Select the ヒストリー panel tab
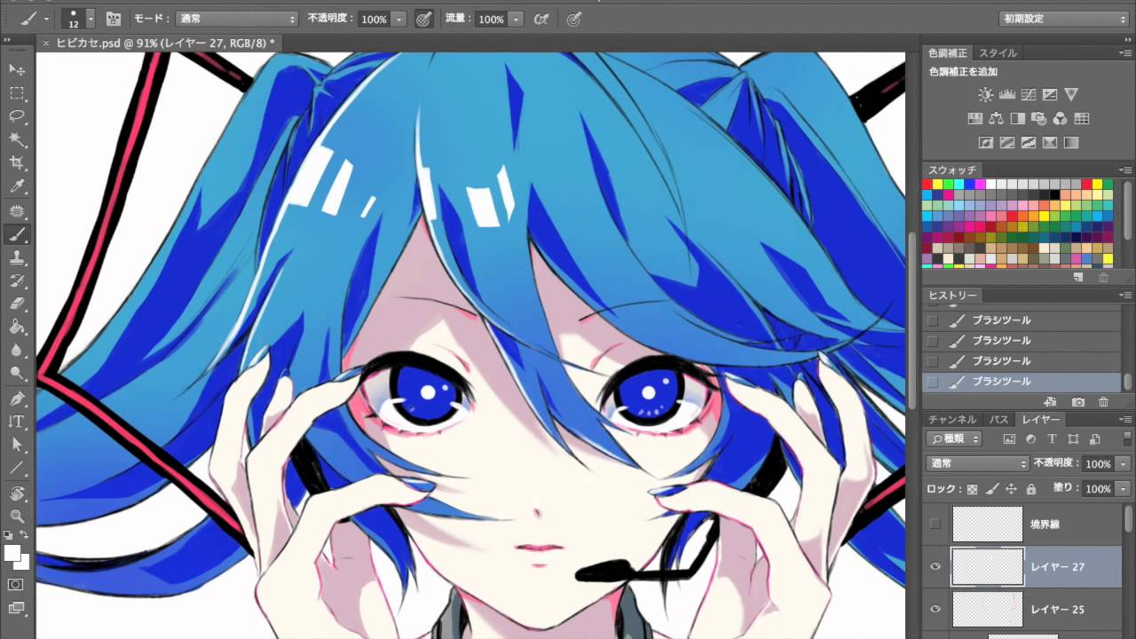The height and width of the screenshot is (639, 1136). (952, 295)
